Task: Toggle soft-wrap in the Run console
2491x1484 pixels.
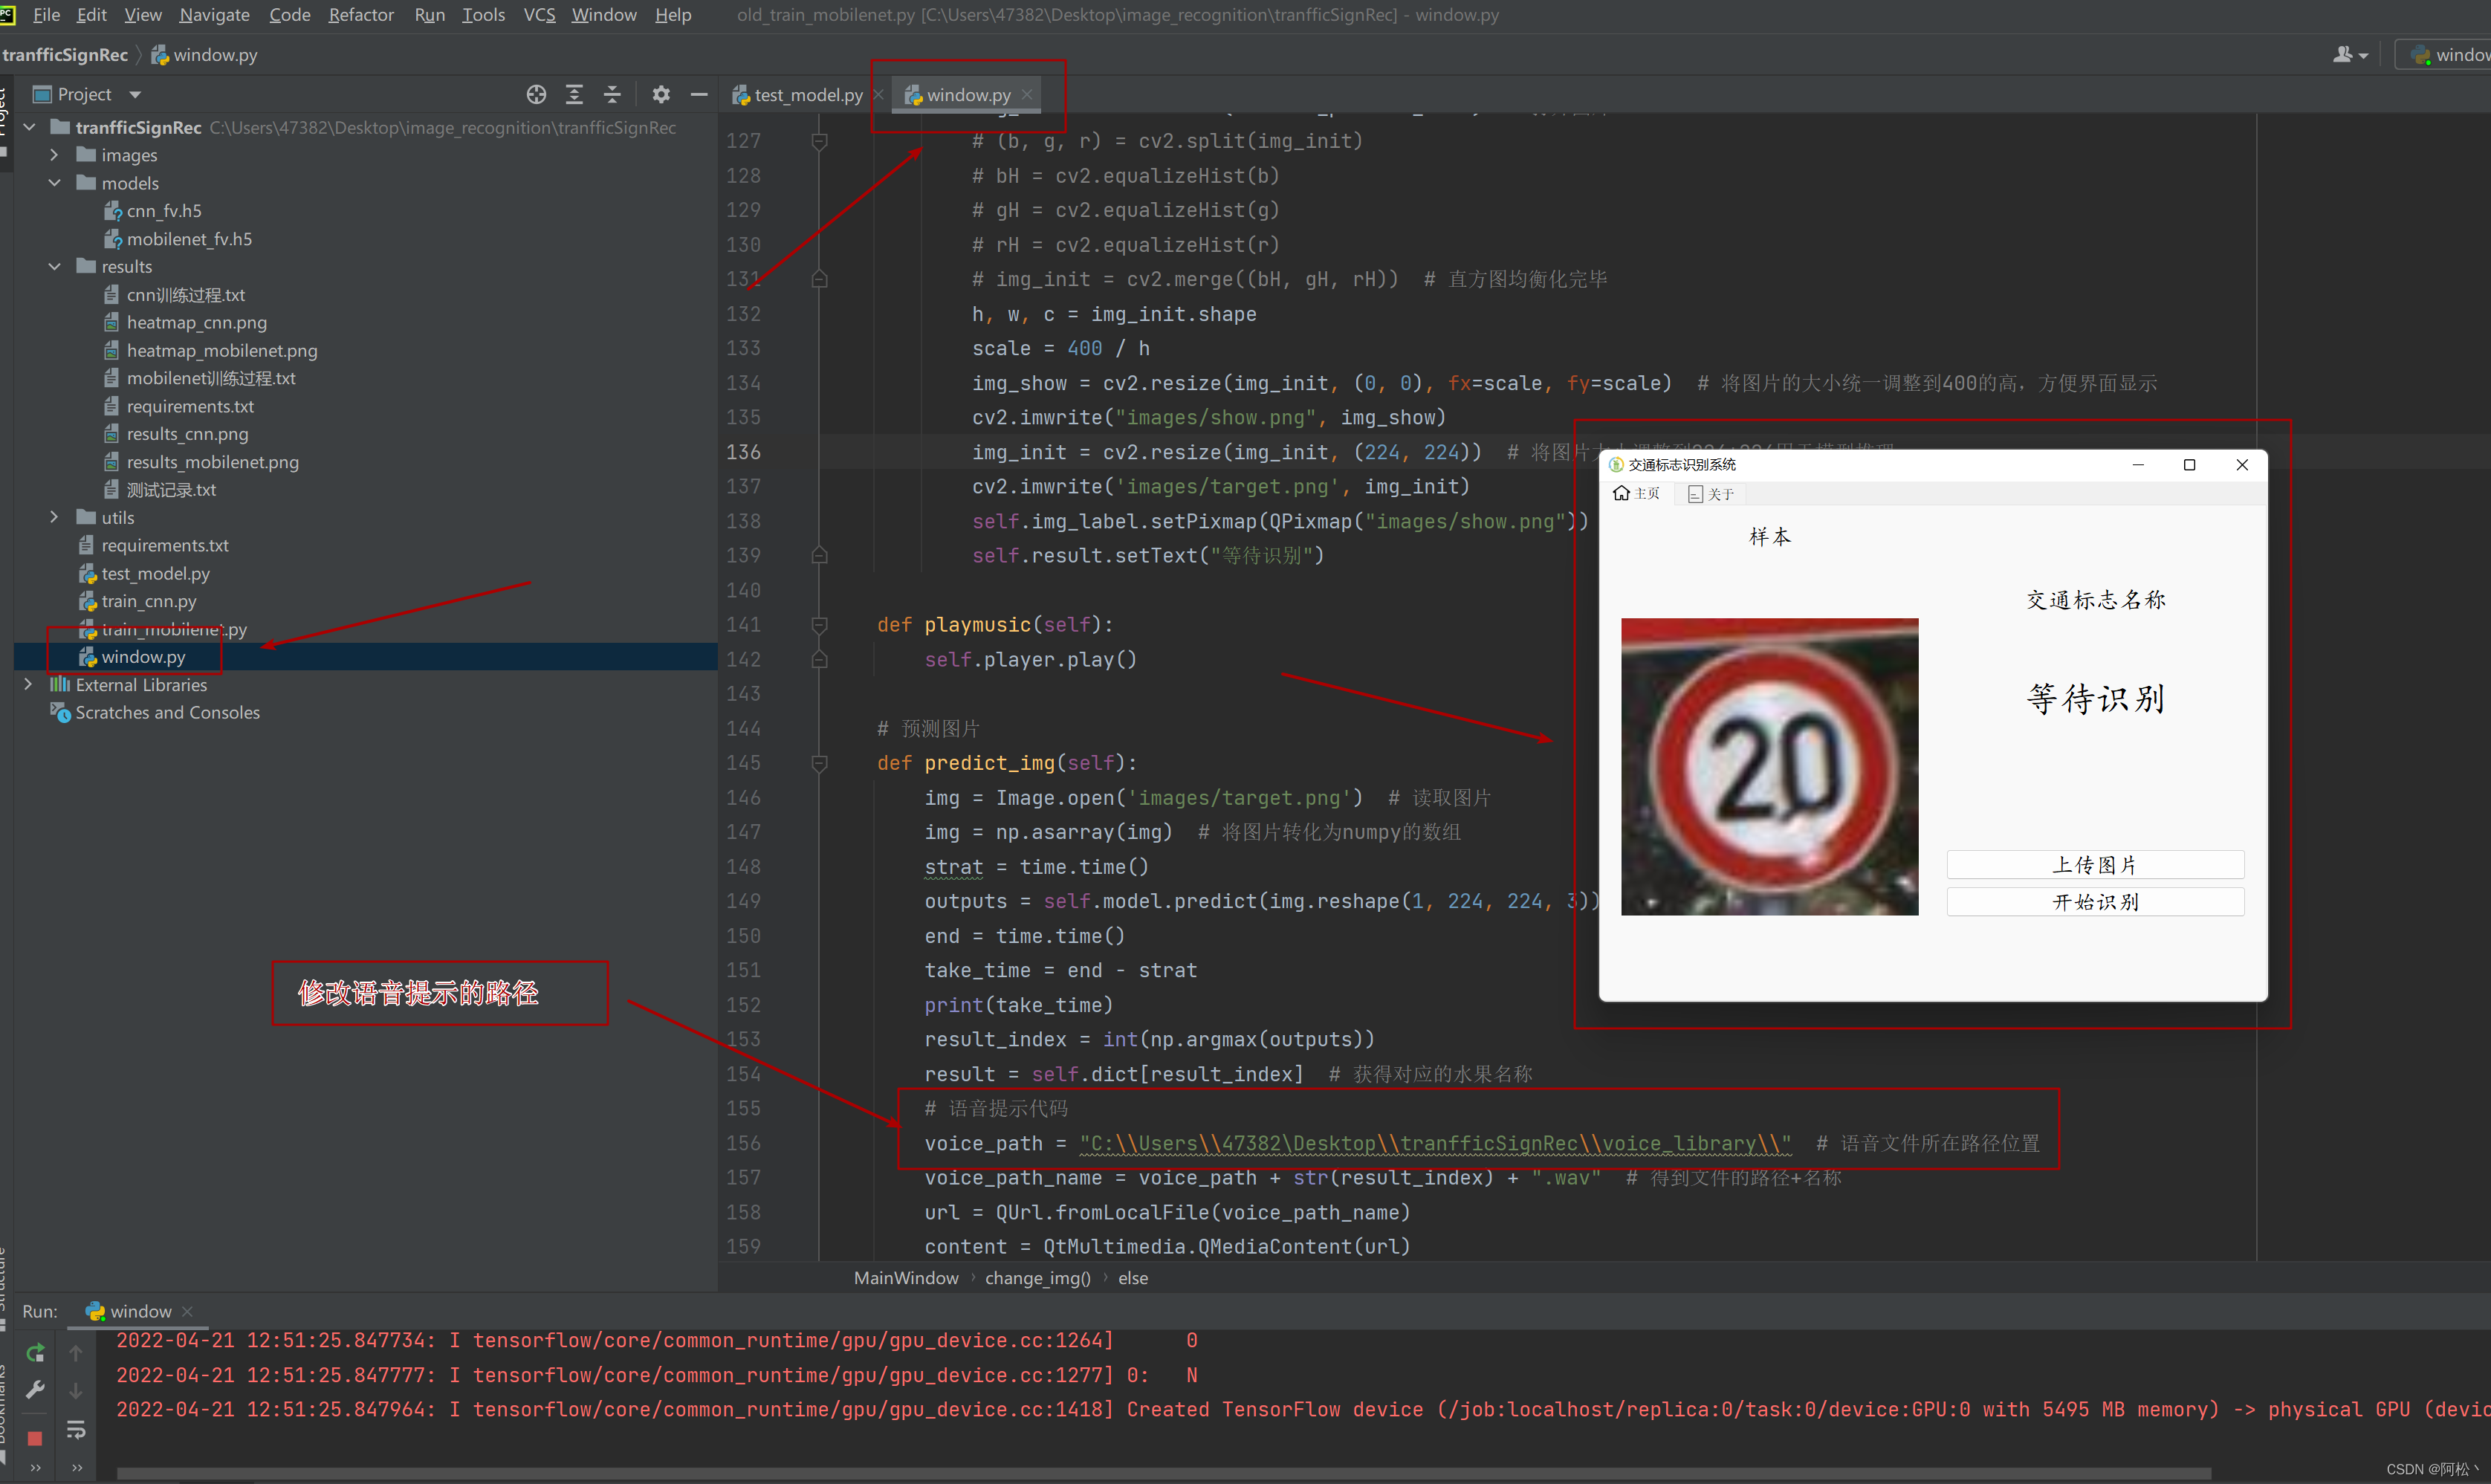Action: tap(76, 1430)
